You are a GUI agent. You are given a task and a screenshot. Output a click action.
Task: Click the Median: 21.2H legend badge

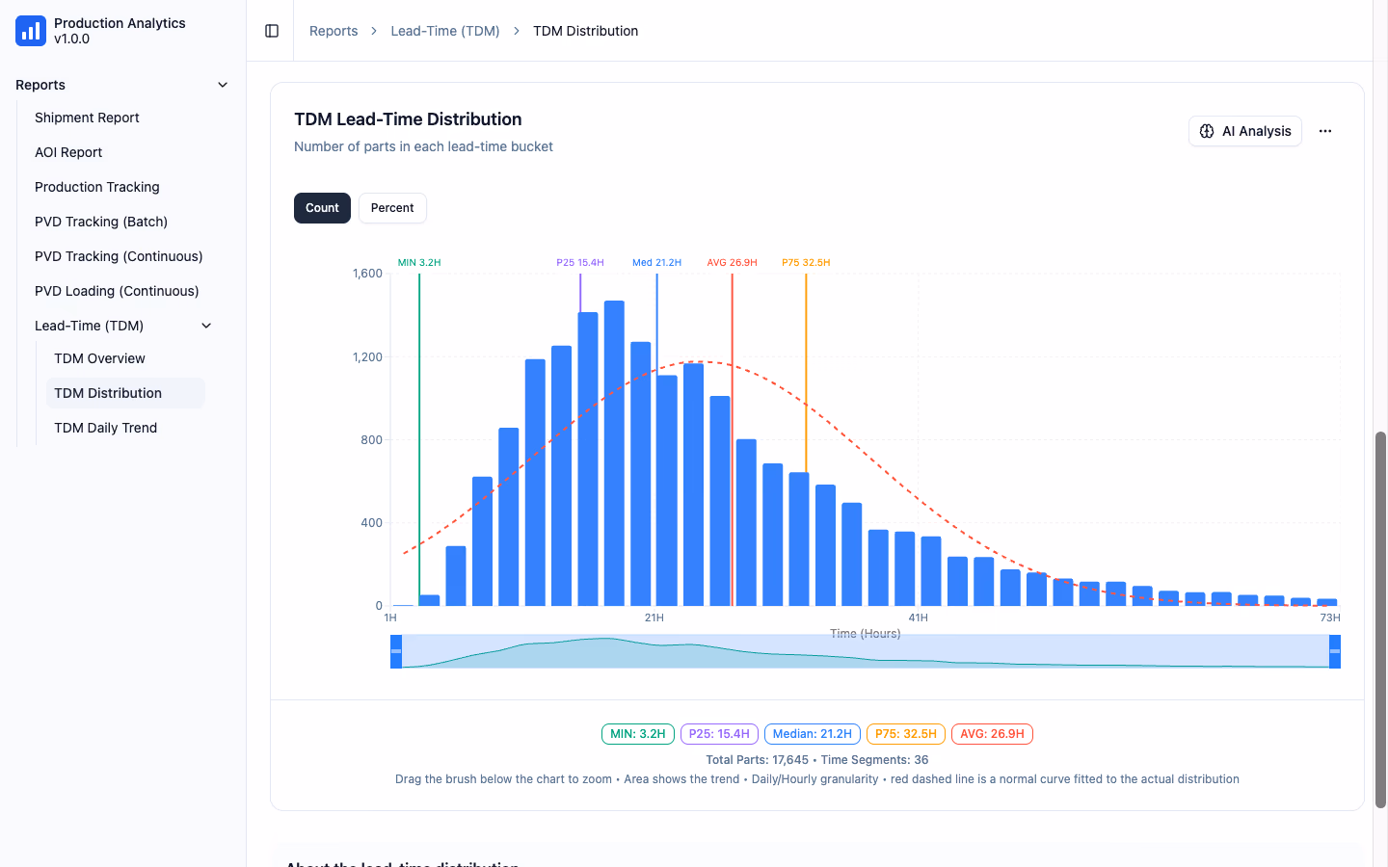pyautogui.click(x=813, y=734)
